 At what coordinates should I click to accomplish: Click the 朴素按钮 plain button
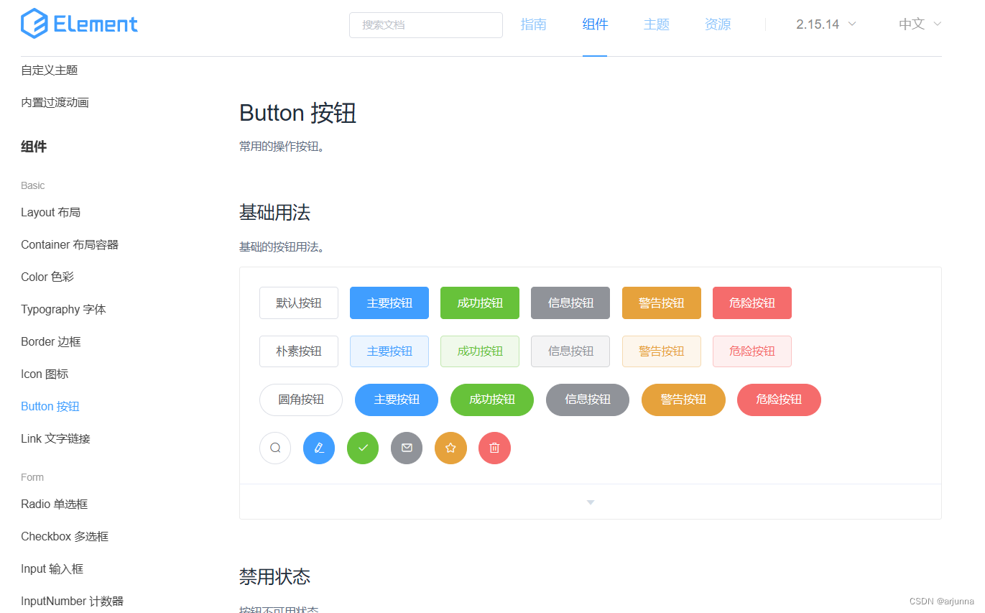click(299, 351)
